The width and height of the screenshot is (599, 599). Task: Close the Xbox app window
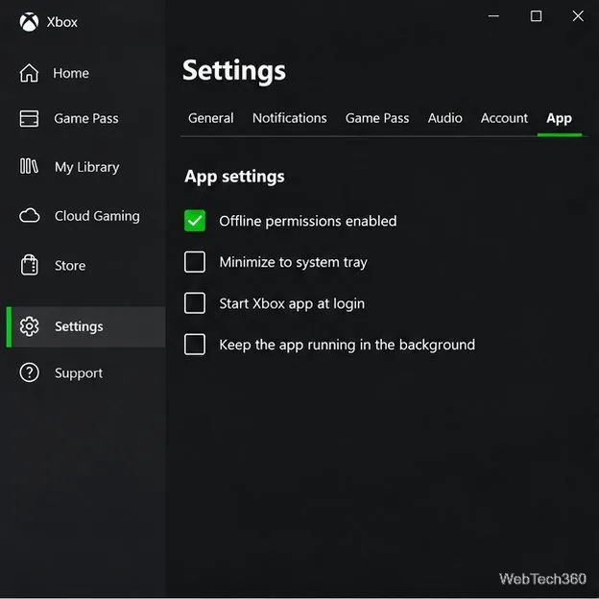pos(578,16)
